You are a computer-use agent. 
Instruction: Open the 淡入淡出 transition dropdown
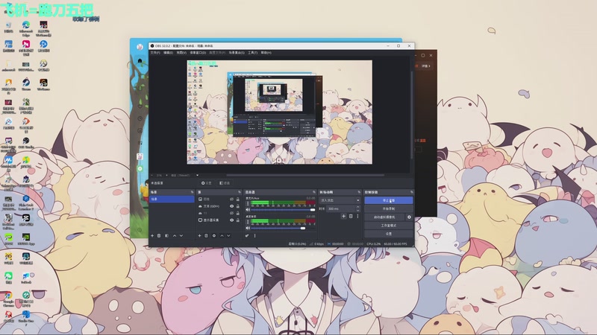click(340, 200)
